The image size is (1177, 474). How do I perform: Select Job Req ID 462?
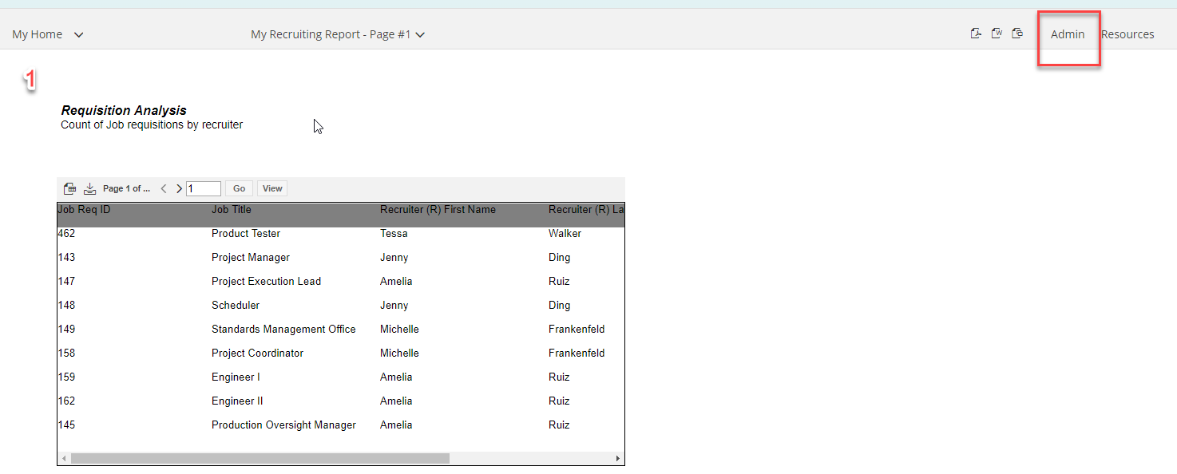pyautogui.click(x=66, y=234)
